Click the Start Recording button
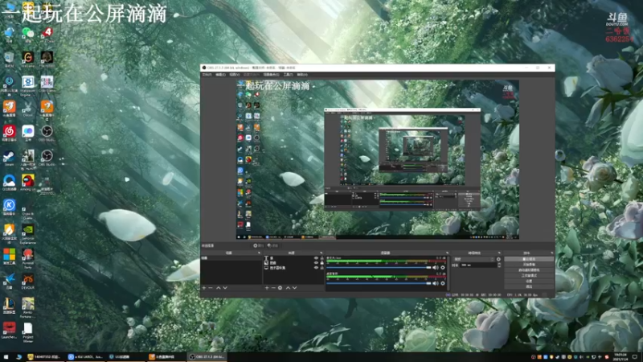The height and width of the screenshot is (362, 643). pos(529,265)
